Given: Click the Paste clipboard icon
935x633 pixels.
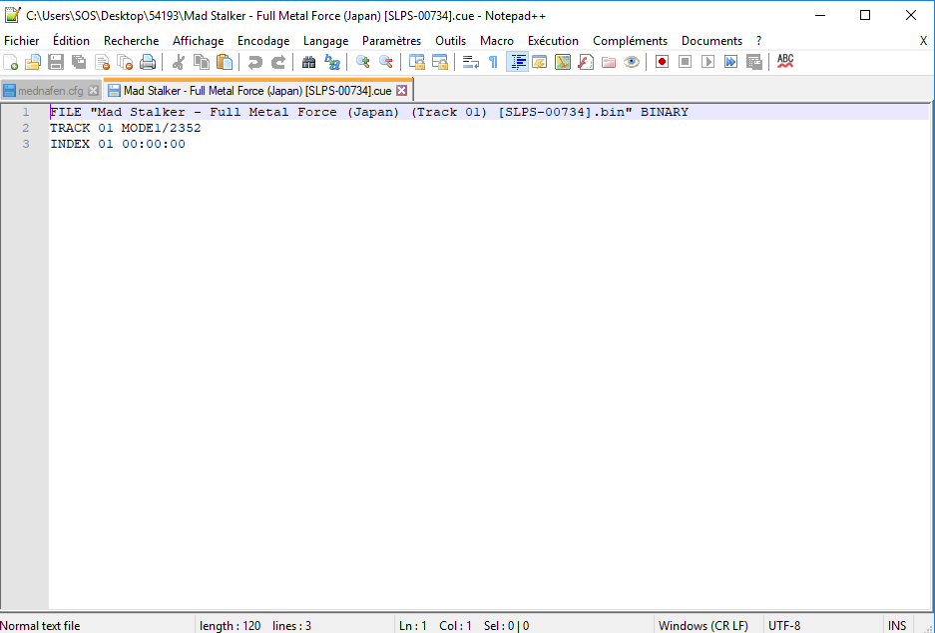Looking at the screenshot, I should click(225, 62).
